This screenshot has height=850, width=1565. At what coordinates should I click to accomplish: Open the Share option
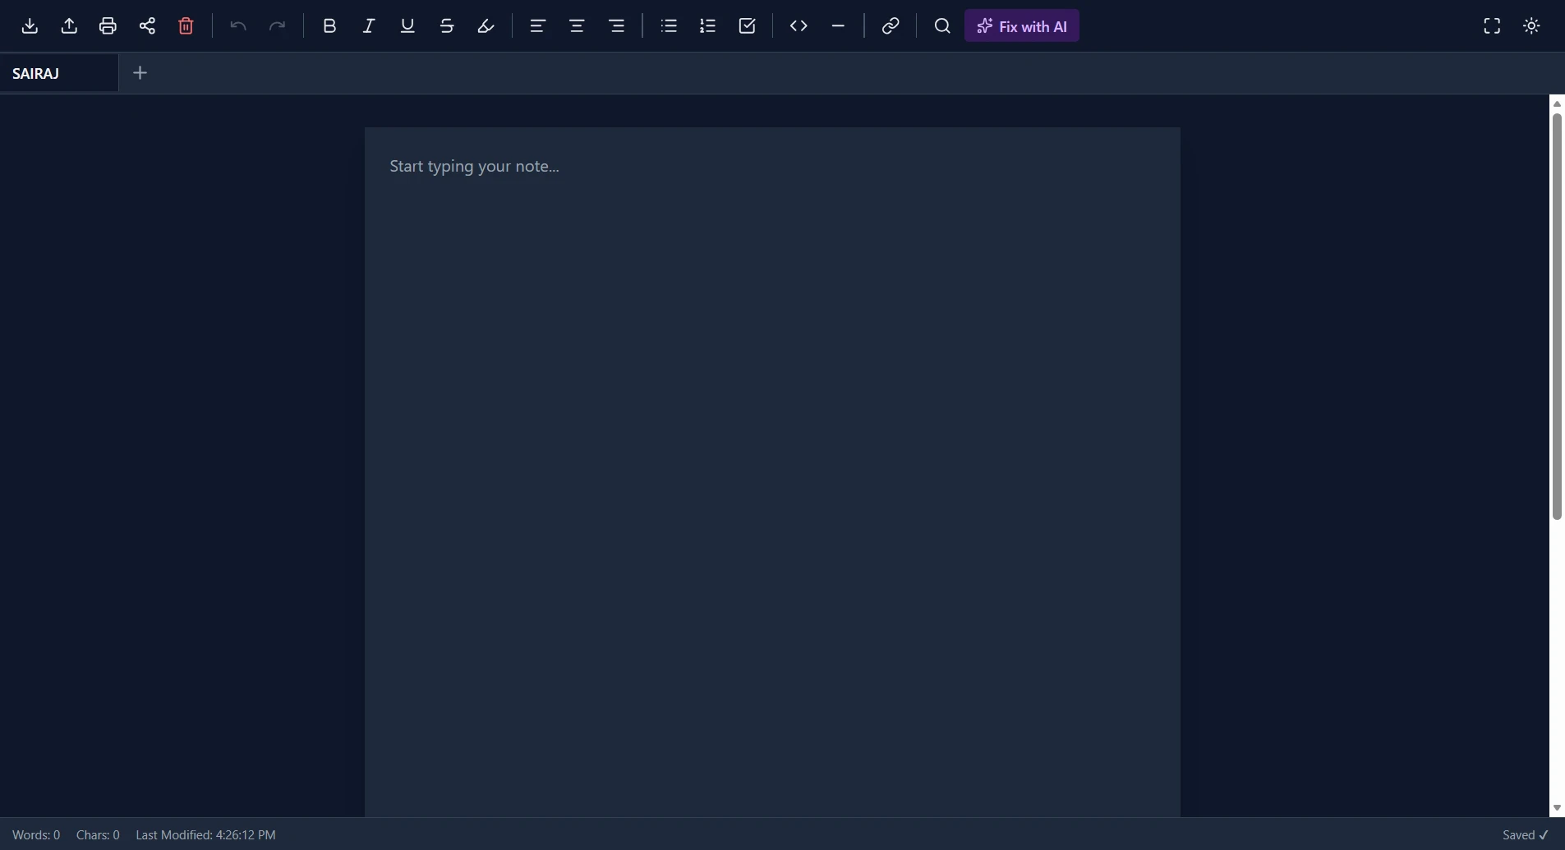coord(147,25)
